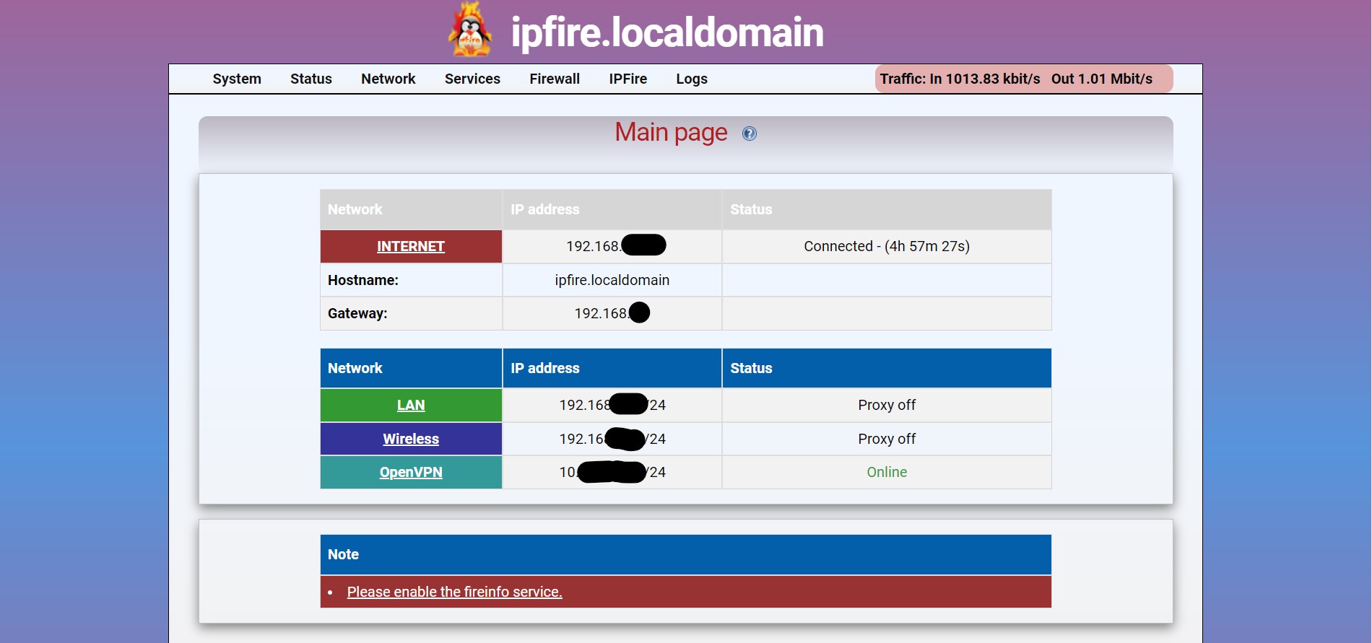This screenshot has width=1372, height=643.
Task: Click the 'Main page' heading
Action: [671, 132]
